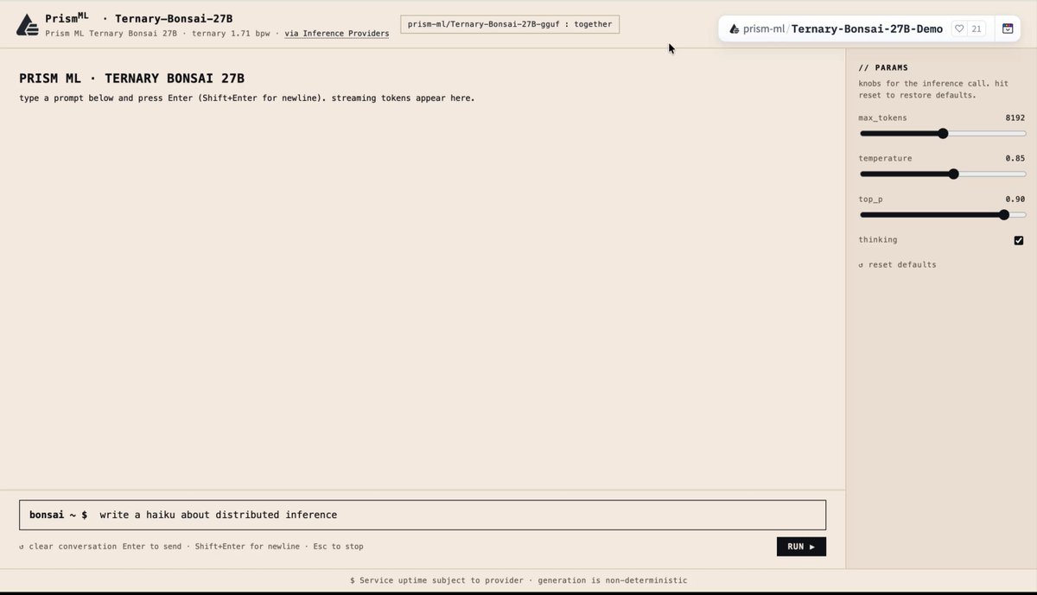Focus the bonsai prompt input field
Screen dimensions: 1037x595
click(x=423, y=515)
